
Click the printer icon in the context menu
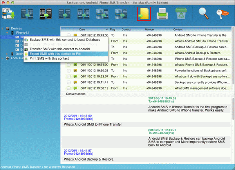26,58
